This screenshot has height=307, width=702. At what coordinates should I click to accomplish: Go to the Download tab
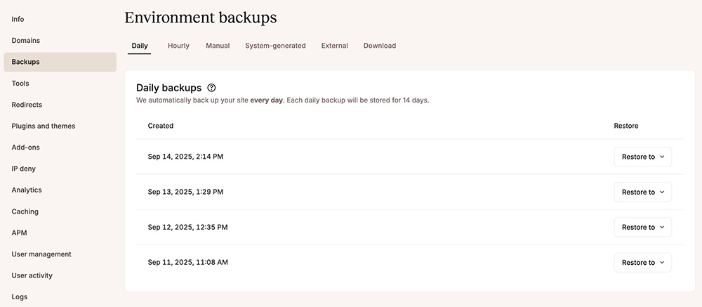(x=380, y=46)
